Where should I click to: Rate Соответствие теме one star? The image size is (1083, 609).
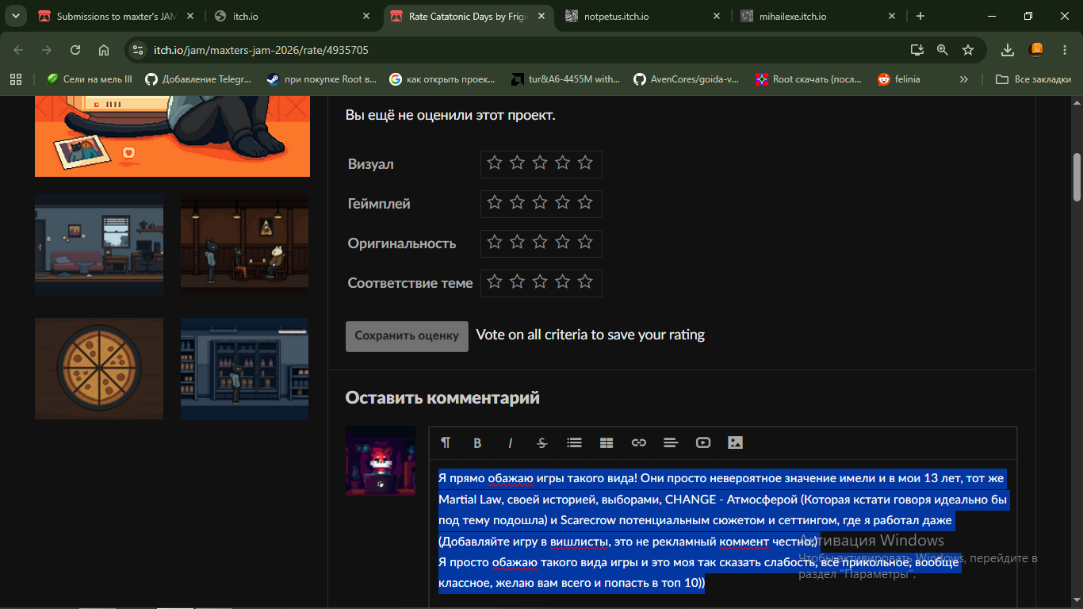click(495, 282)
